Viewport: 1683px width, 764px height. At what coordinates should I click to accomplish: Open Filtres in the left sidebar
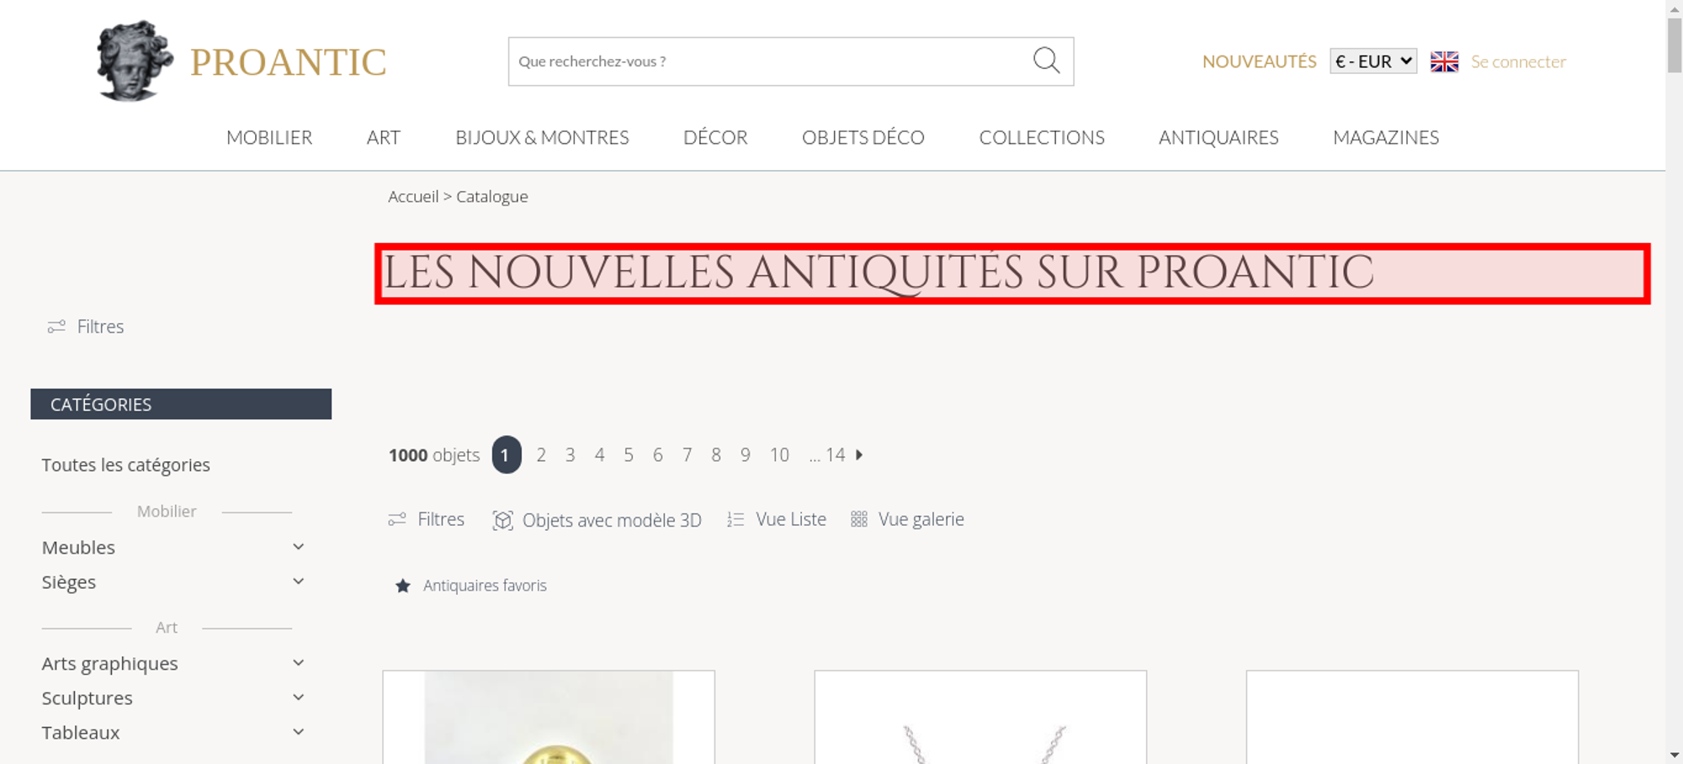coord(86,326)
